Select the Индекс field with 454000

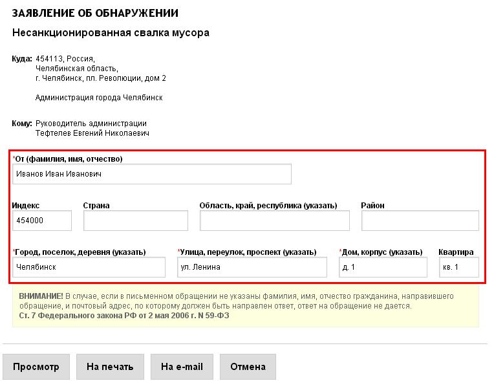42,221
